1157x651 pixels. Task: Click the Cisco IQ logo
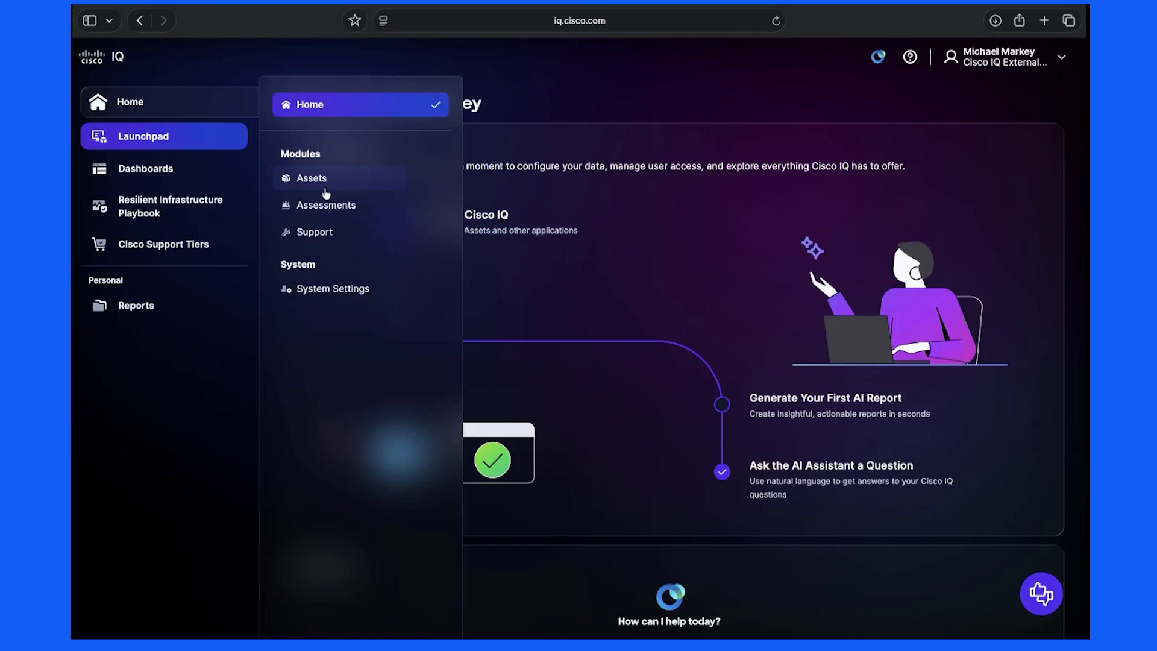(101, 57)
